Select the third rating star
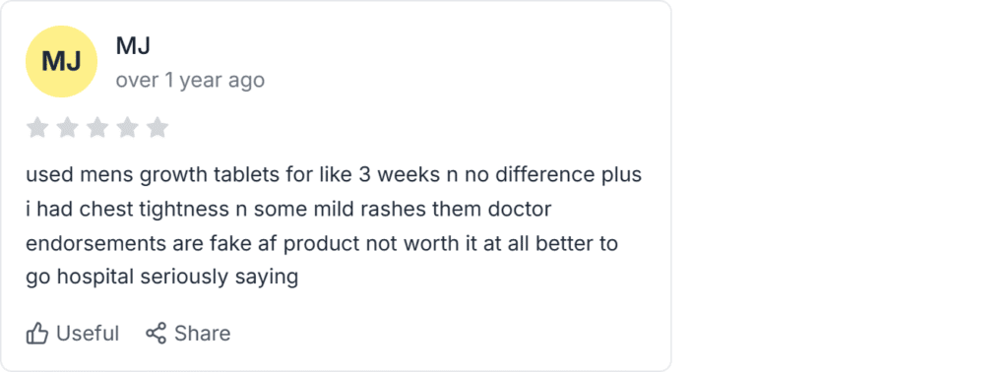1008x372 pixels. click(x=97, y=127)
